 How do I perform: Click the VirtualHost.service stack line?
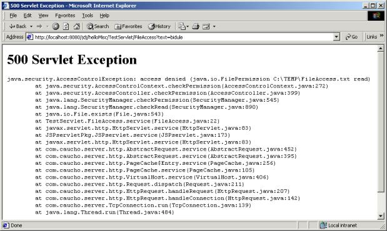[x=151, y=177]
